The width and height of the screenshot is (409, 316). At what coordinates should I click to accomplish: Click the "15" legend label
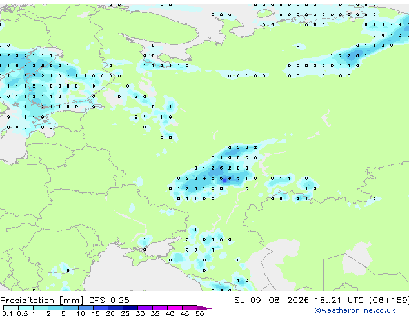(95, 313)
